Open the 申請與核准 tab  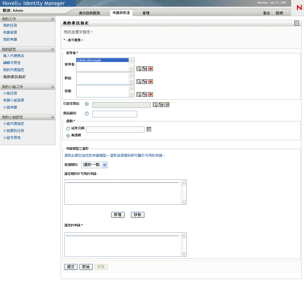[x=121, y=13]
